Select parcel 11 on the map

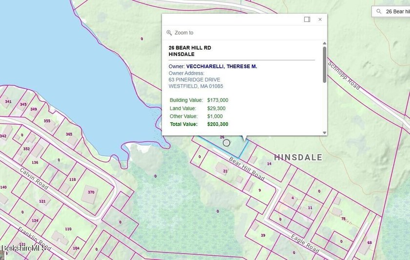click(310, 207)
